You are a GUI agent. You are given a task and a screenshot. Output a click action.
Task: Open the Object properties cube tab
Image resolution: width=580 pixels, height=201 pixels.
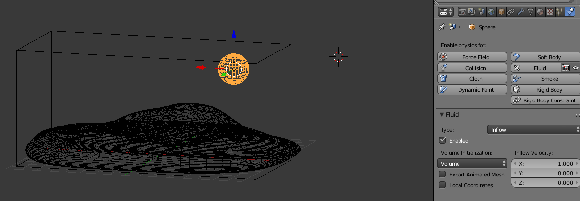click(x=501, y=12)
